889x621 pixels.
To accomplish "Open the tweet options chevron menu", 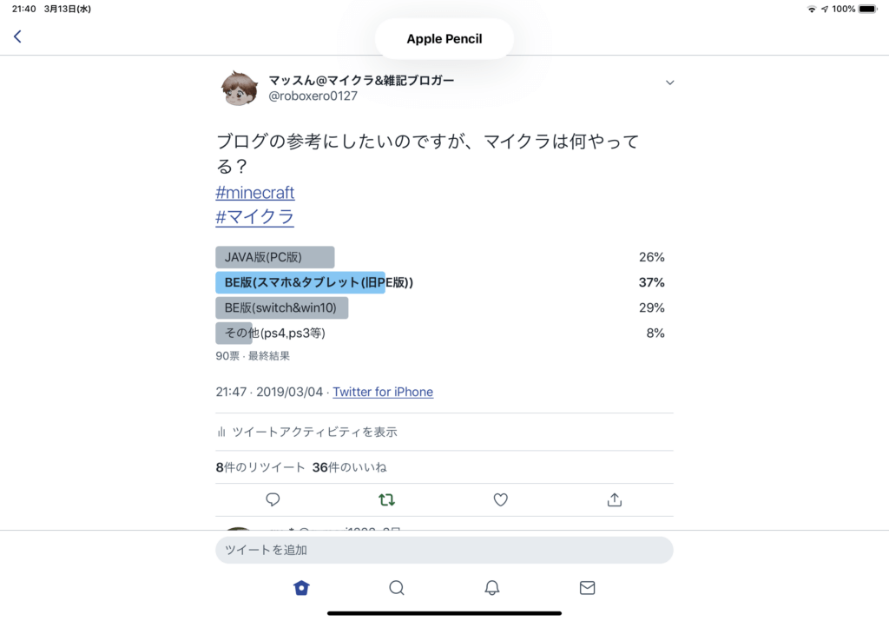I will tap(669, 83).
